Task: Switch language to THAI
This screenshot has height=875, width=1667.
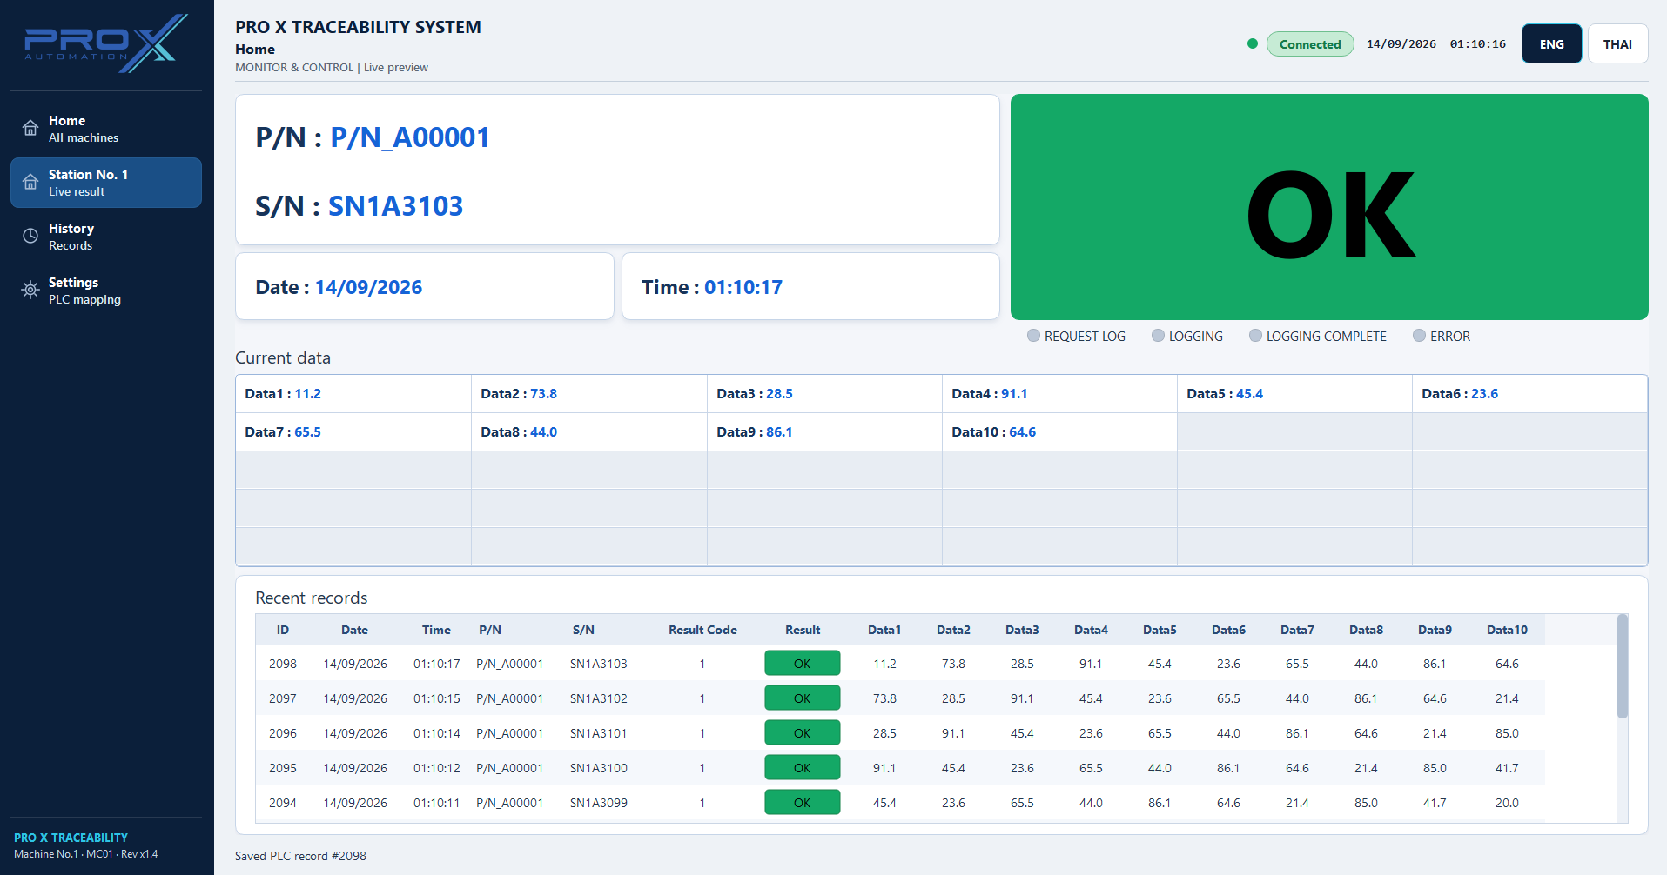Action: click(1617, 43)
